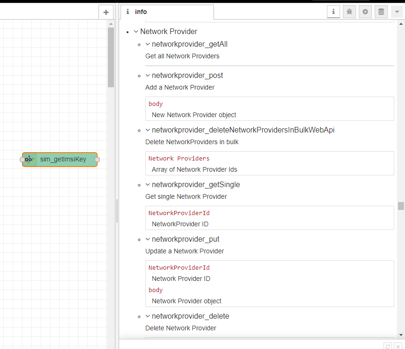Collapse the networkprovider_delete entry
405x349 pixels.
(x=148, y=316)
